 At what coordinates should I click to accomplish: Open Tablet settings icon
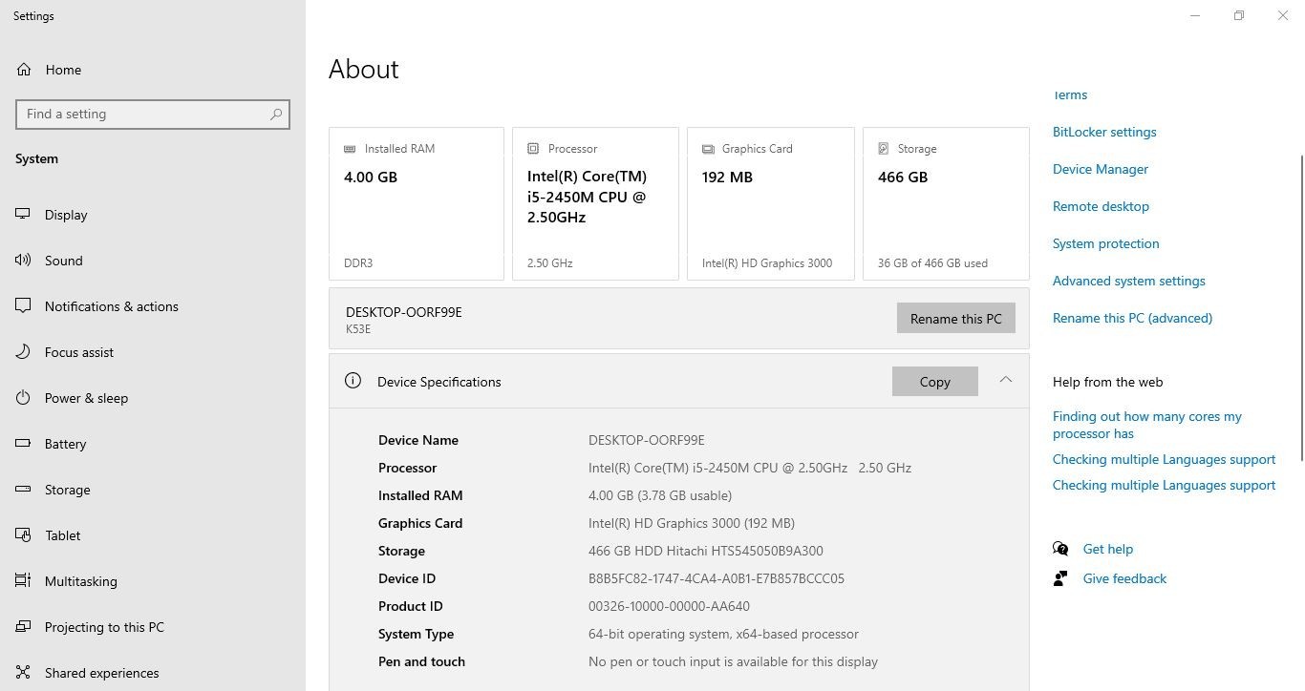coord(24,535)
